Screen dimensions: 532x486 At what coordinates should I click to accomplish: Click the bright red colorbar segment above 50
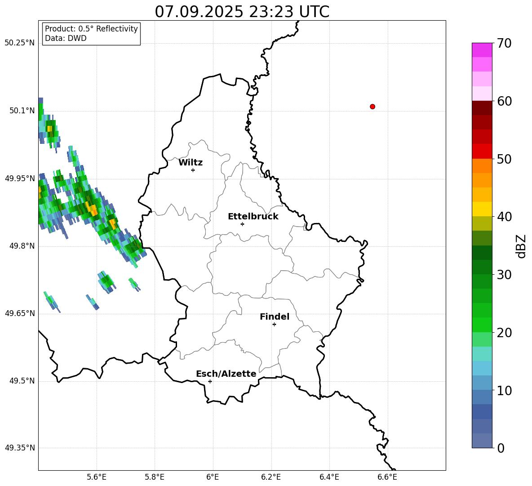click(x=482, y=152)
